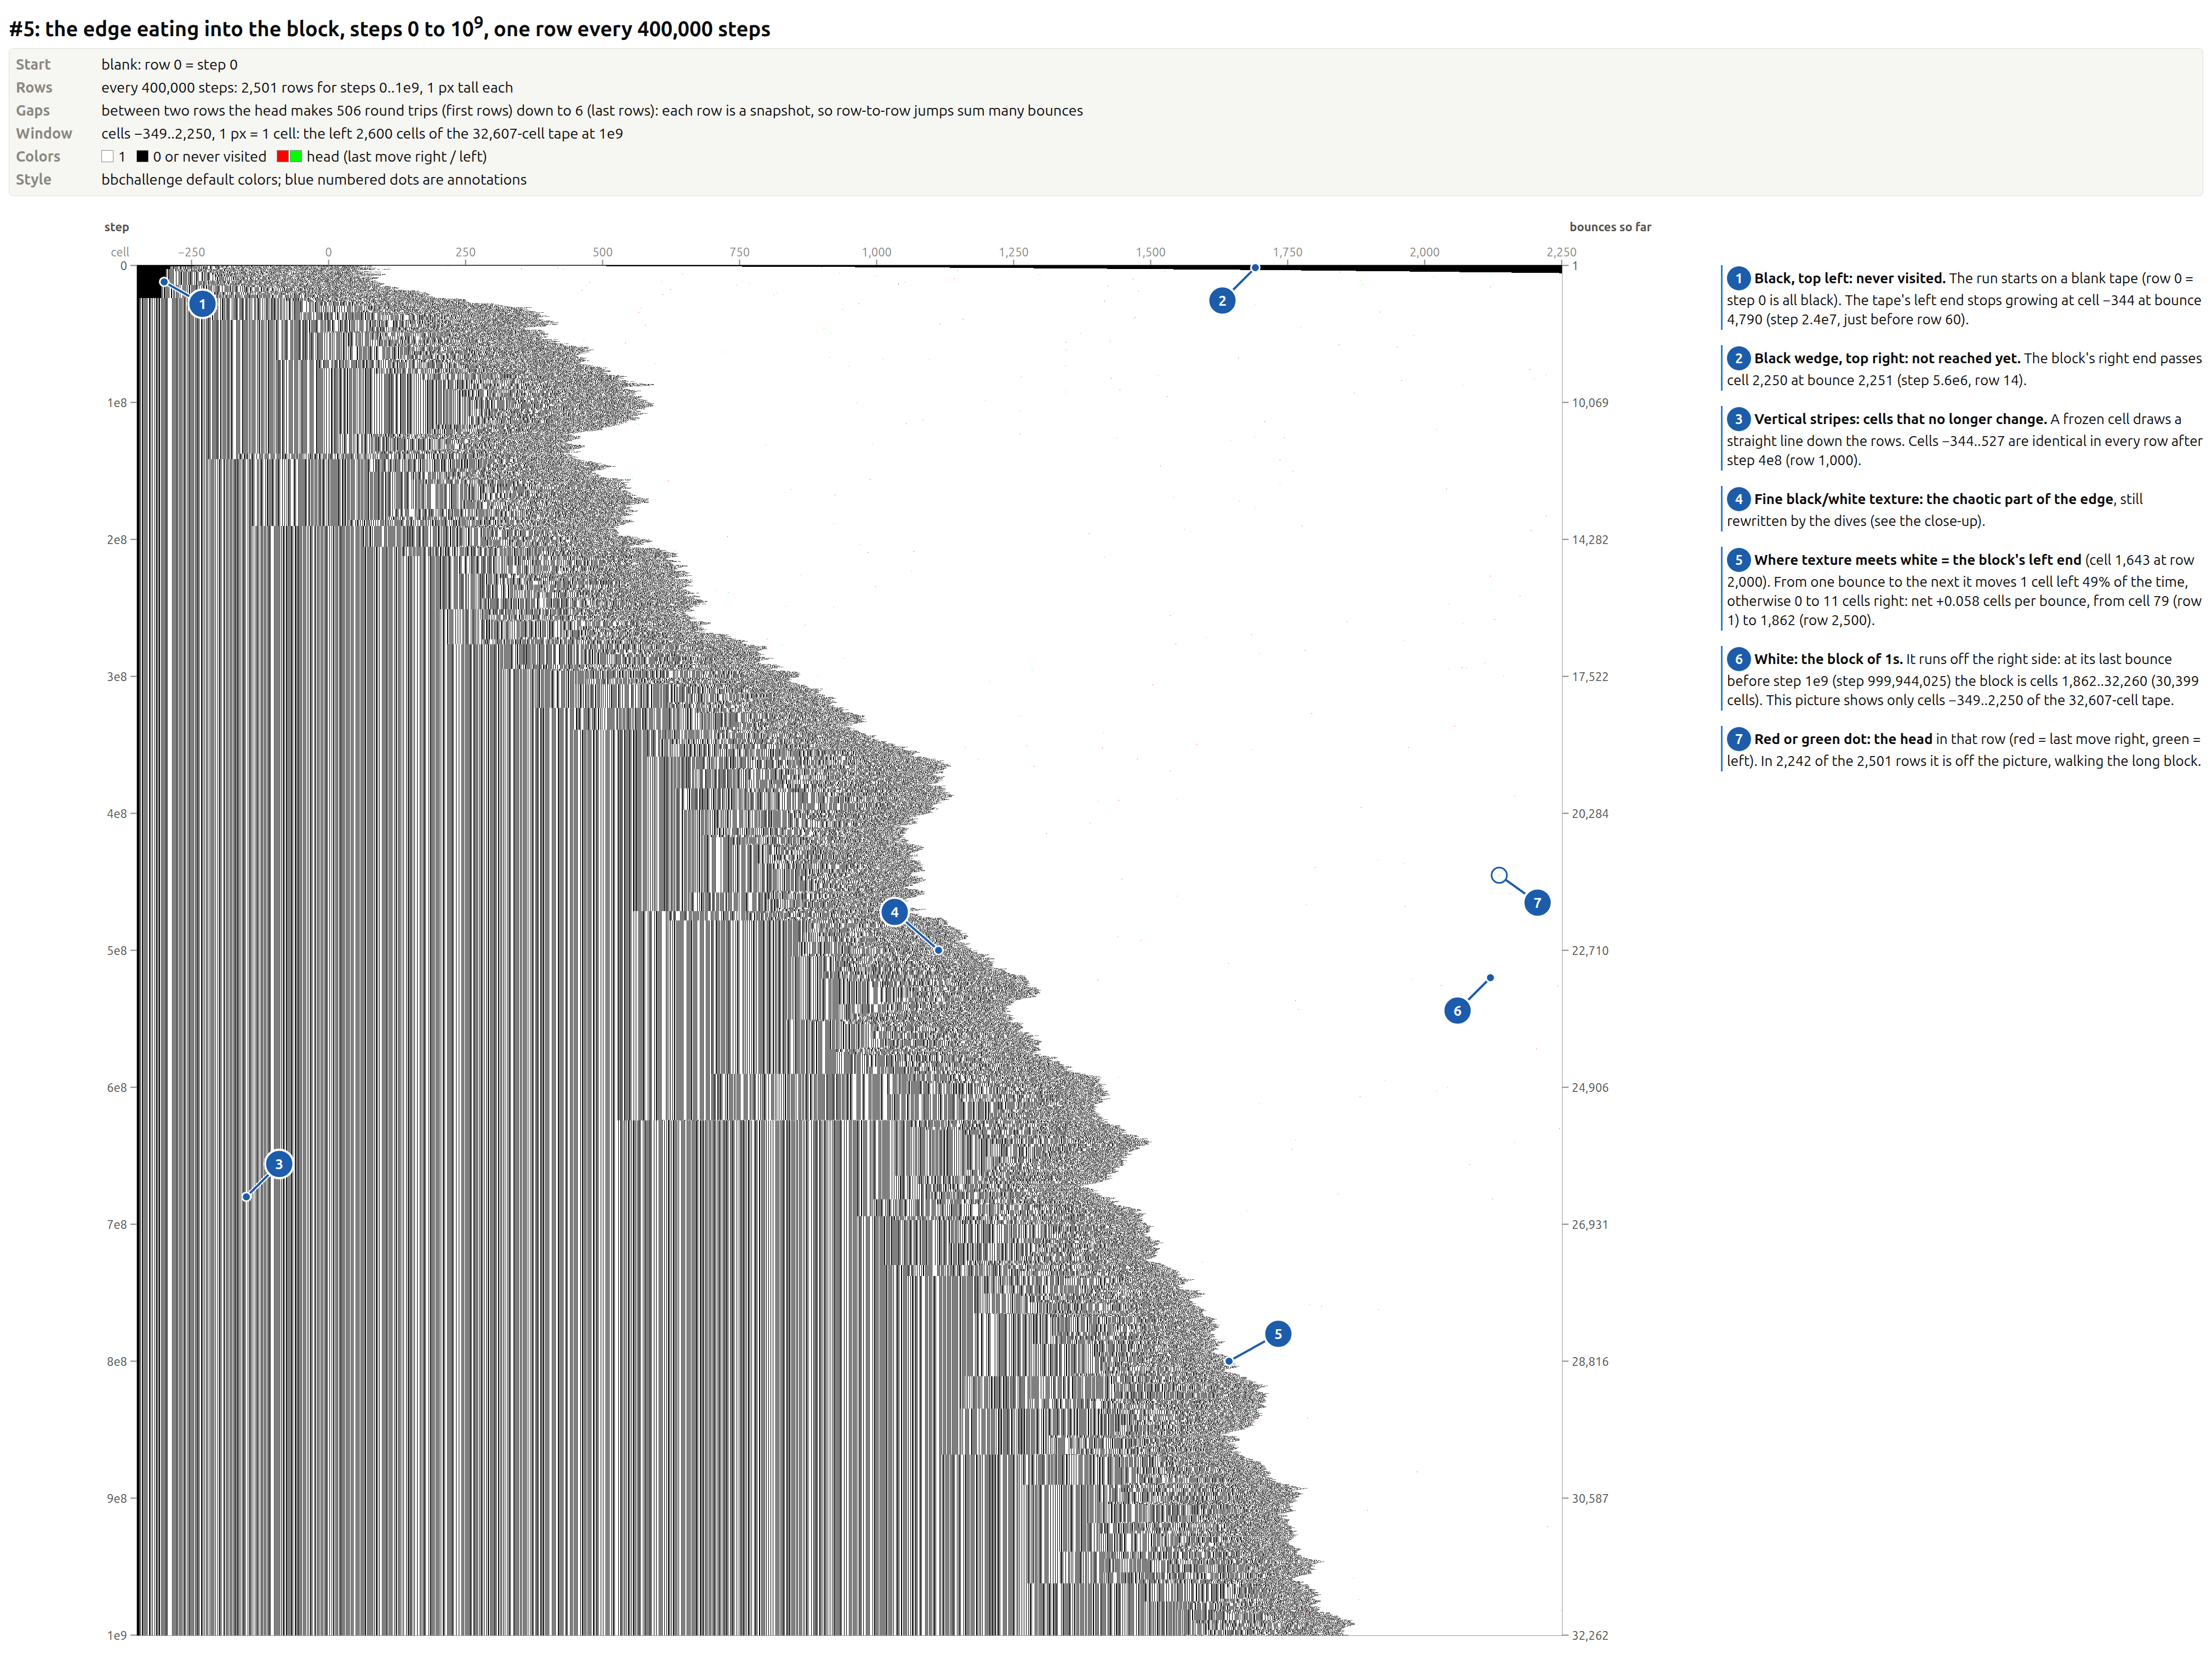Viewport: 2212px width, 1665px height.
Task: Click the '7e8' step axis tick label
Action: (117, 1225)
